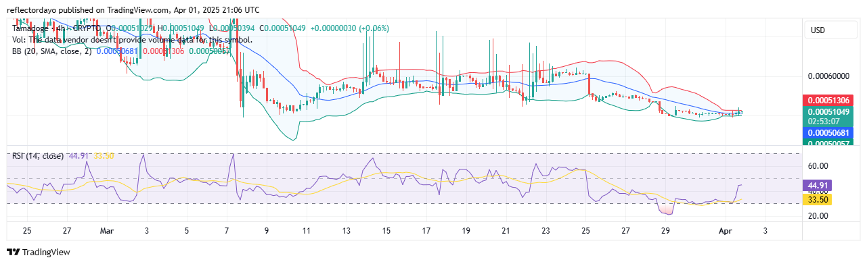Click the 19 date label on the time axis
This screenshot has height=264, width=867.
466,230
